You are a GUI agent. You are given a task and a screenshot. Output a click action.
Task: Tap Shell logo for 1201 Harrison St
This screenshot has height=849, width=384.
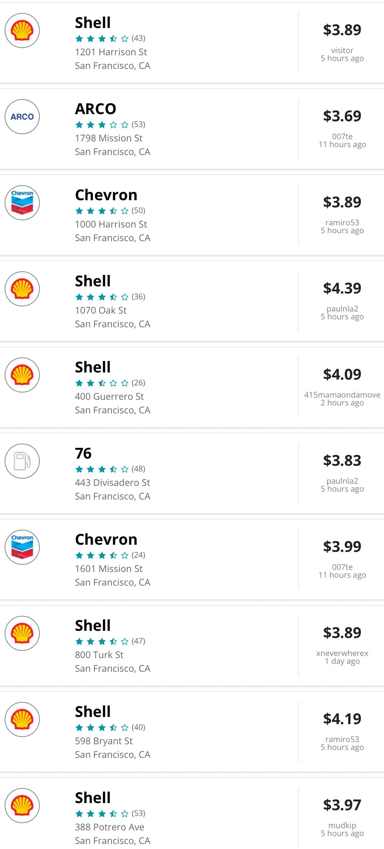coord(22,31)
